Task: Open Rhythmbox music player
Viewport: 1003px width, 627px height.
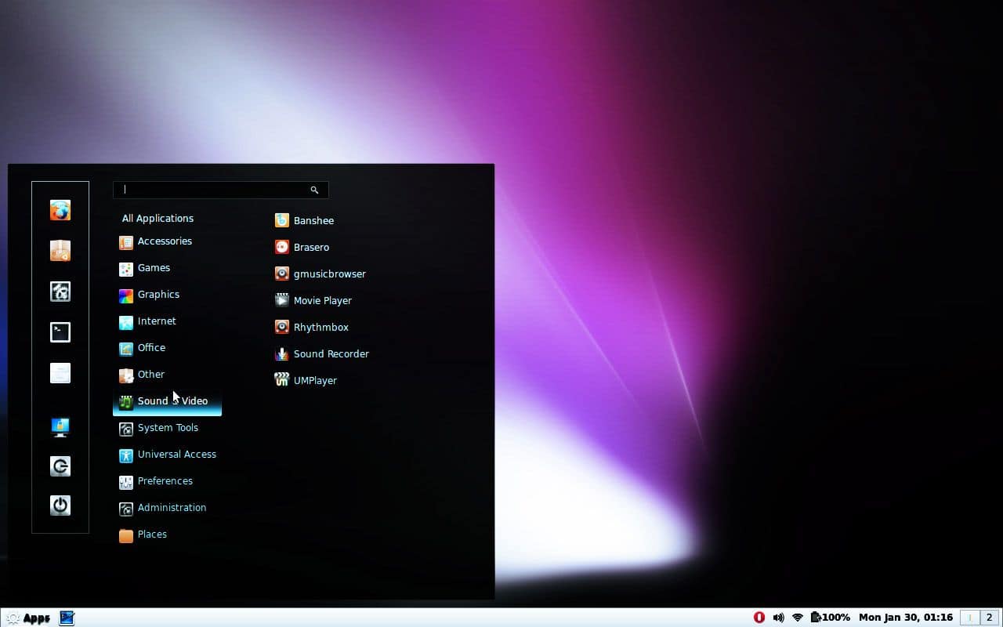Action: pos(321,327)
